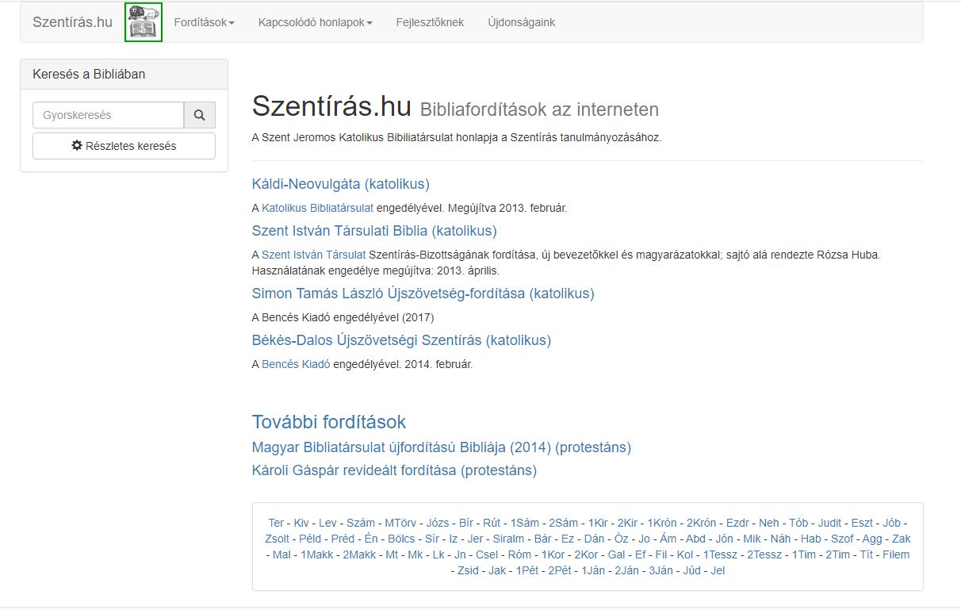This screenshot has height=610, width=961.
Task: Open Magyar Bibliatársulat újfordítású Bibliája
Action: click(x=441, y=447)
